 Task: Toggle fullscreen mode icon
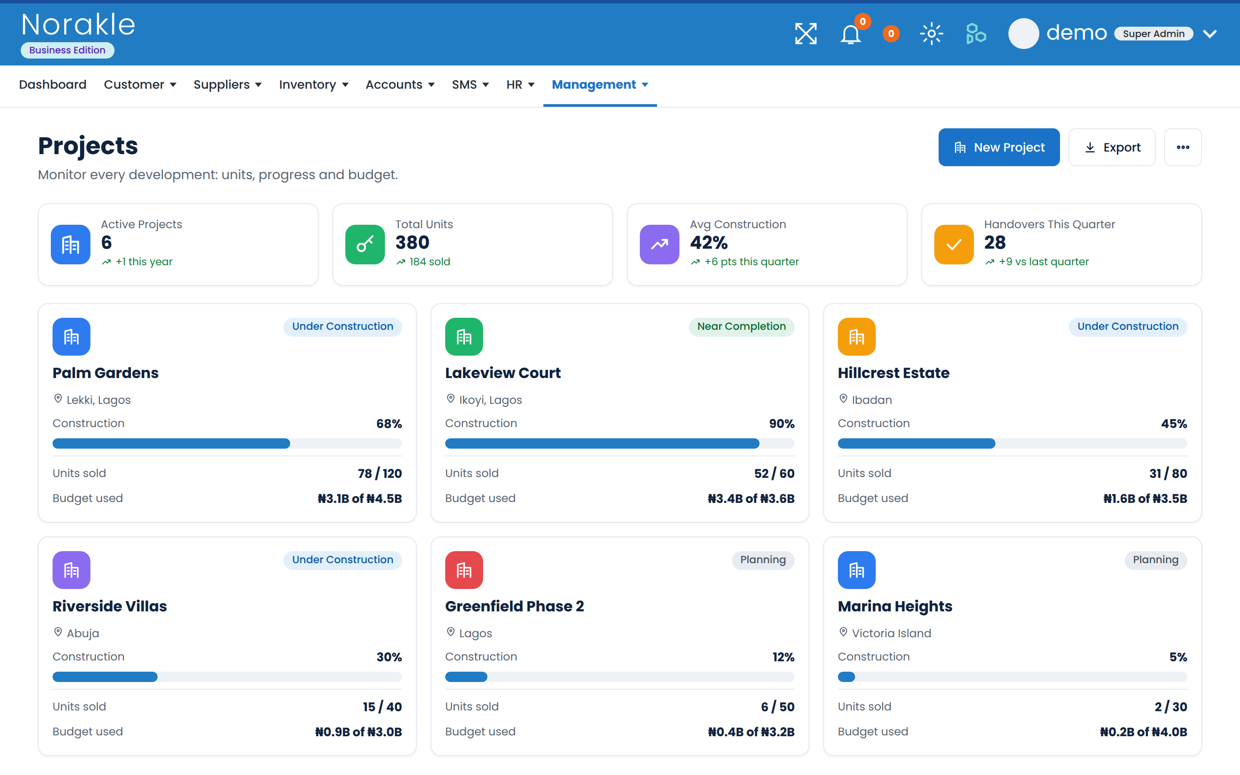point(806,34)
